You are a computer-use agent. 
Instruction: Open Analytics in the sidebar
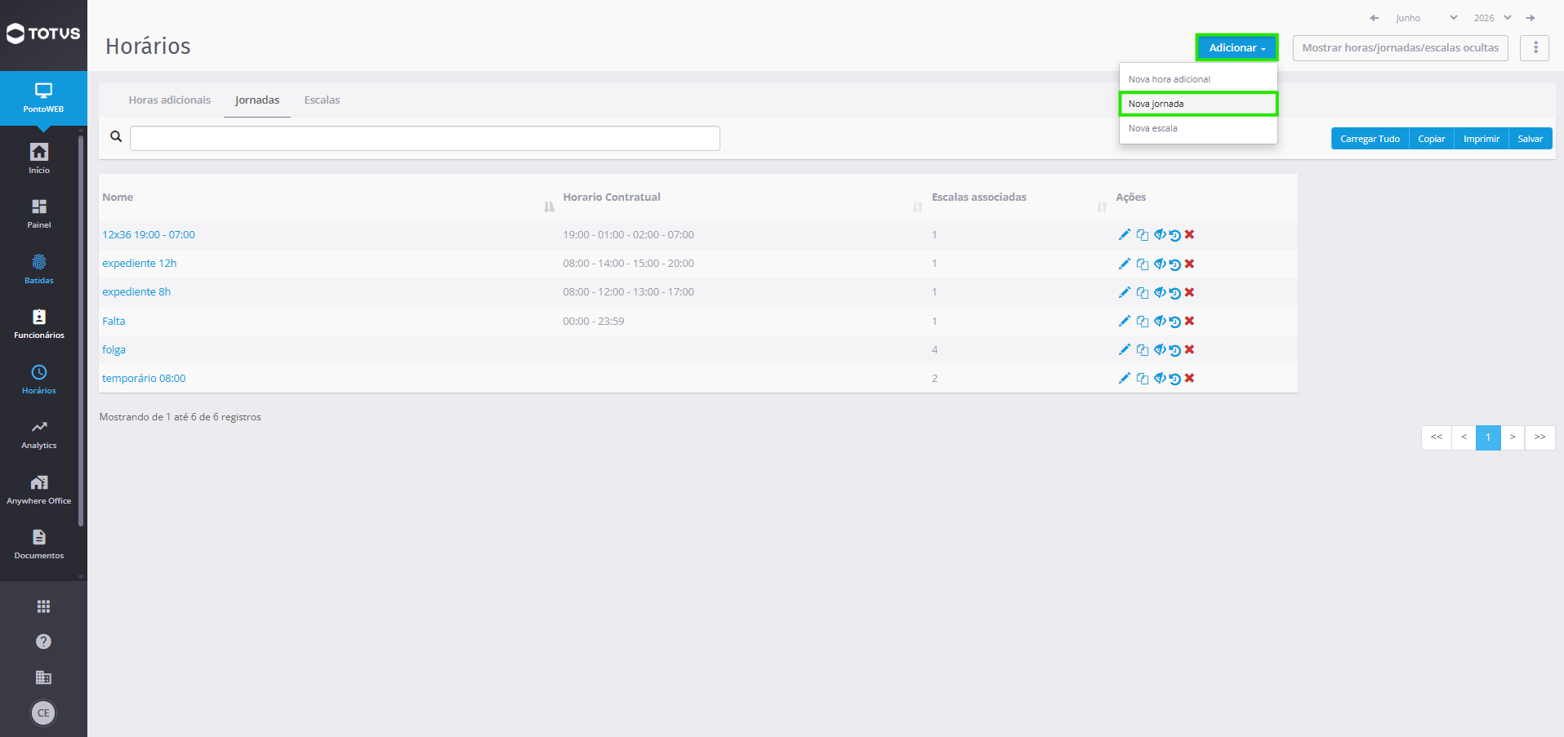coord(39,434)
